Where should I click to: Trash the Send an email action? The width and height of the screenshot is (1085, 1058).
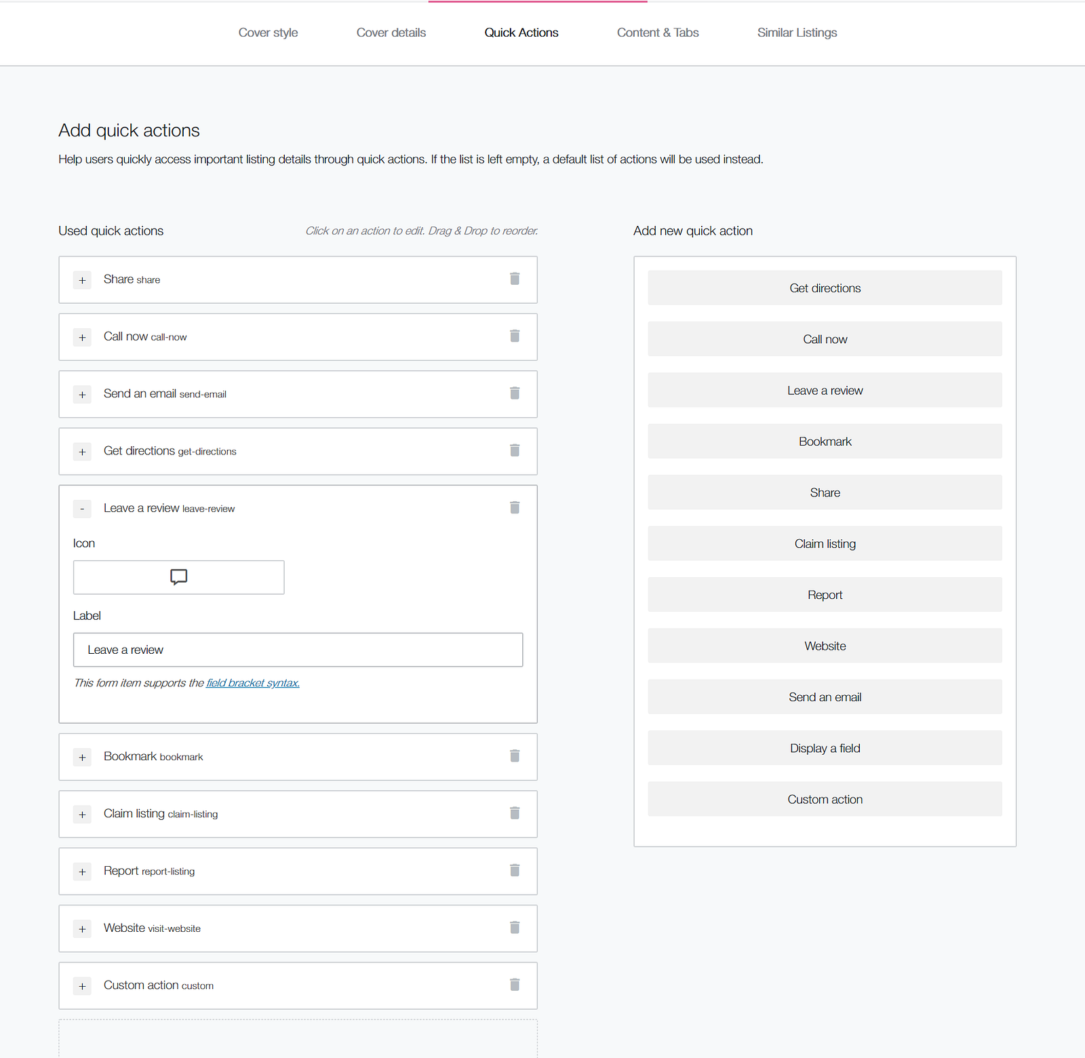tap(515, 393)
